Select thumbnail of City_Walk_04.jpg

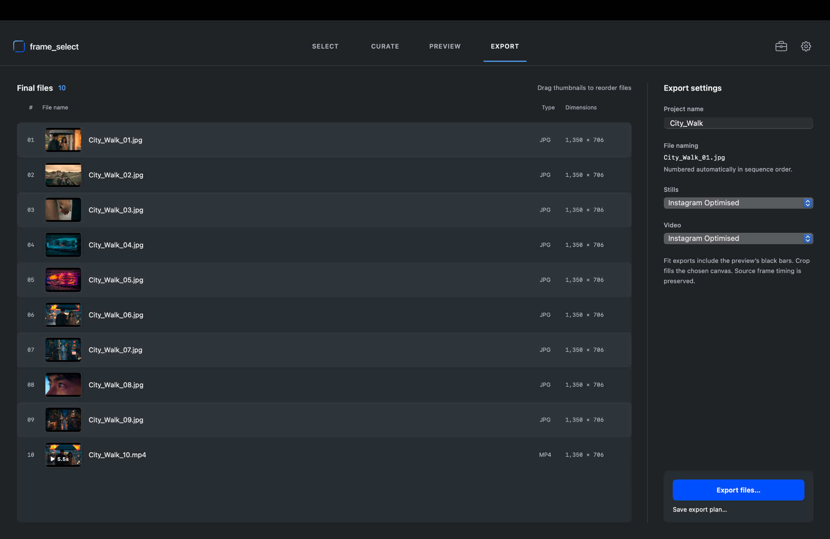click(x=63, y=245)
